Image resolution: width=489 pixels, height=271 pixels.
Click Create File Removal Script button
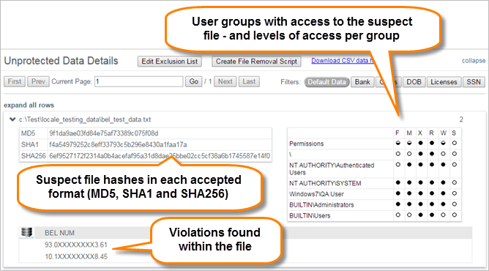click(x=256, y=62)
